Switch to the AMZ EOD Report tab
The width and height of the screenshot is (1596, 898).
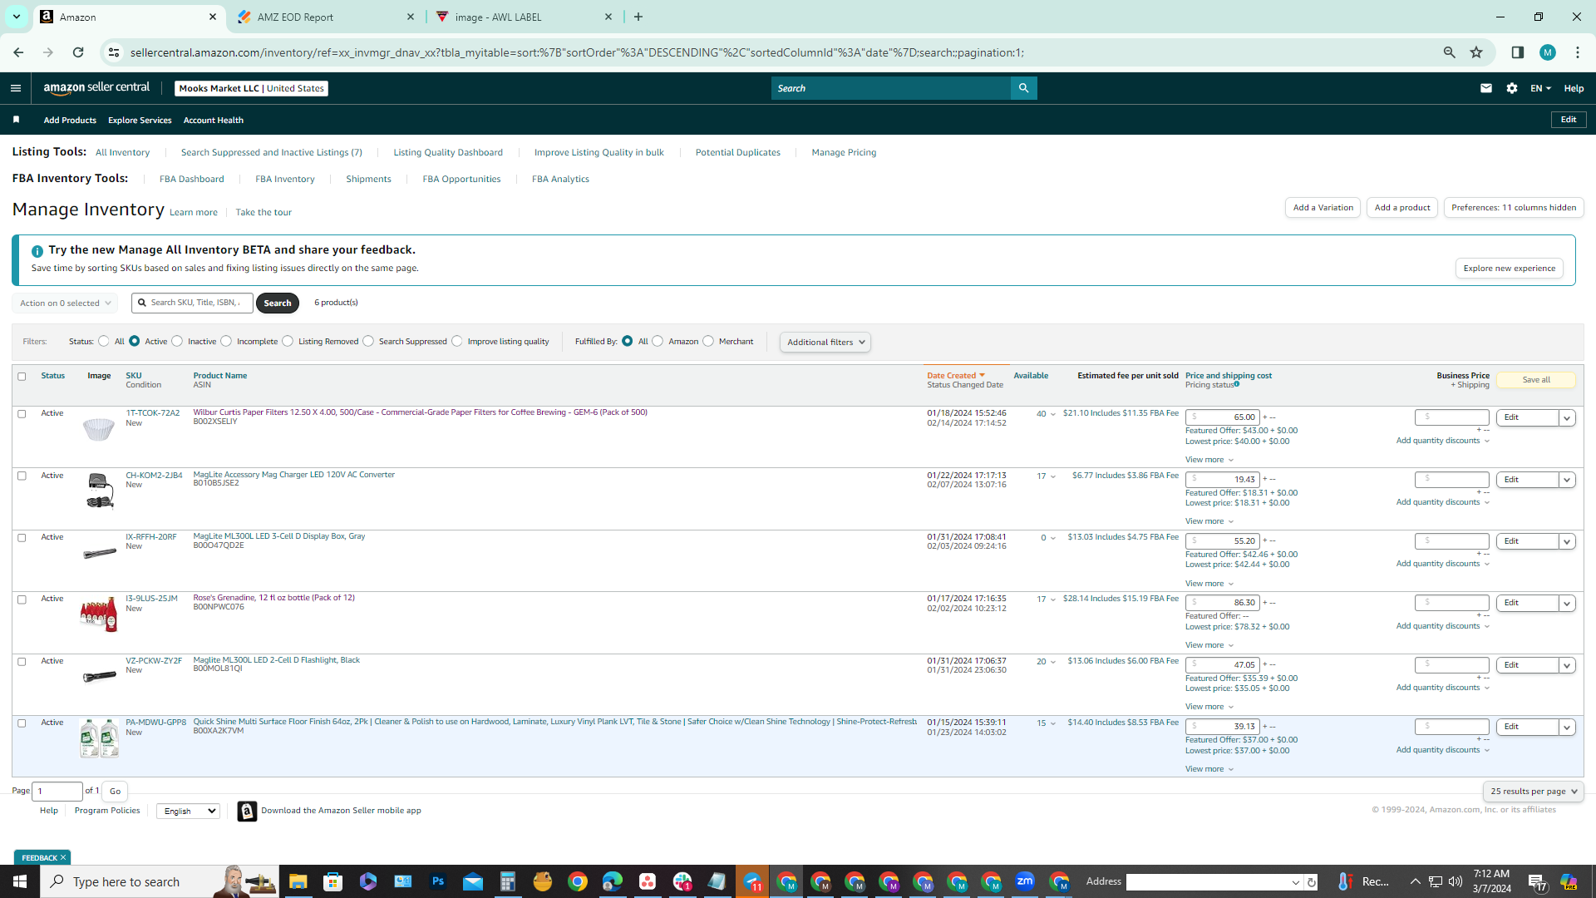pos(326,17)
